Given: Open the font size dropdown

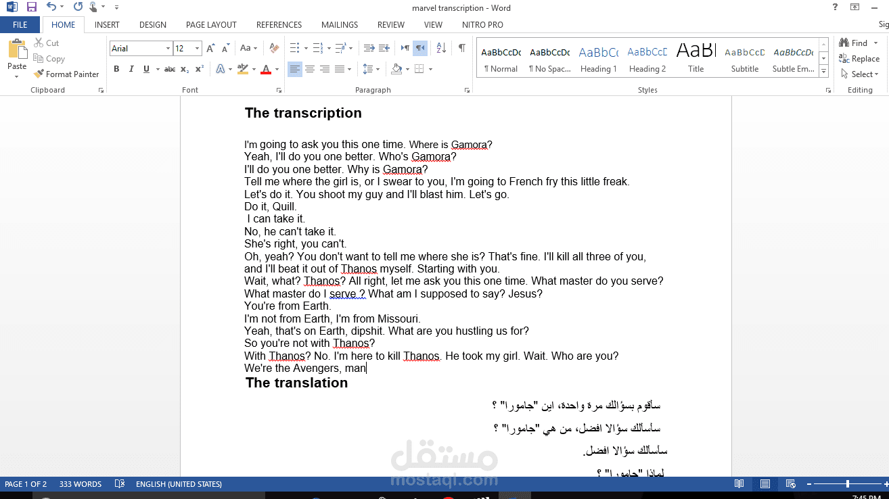Looking at the screenshot, I should (198, 49).
